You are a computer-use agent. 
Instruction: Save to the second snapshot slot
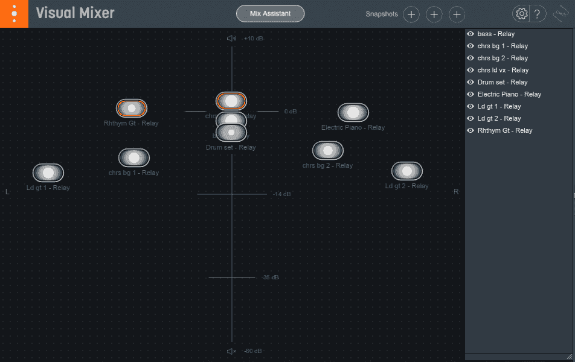pyautogui.click(x=434, y=14)
